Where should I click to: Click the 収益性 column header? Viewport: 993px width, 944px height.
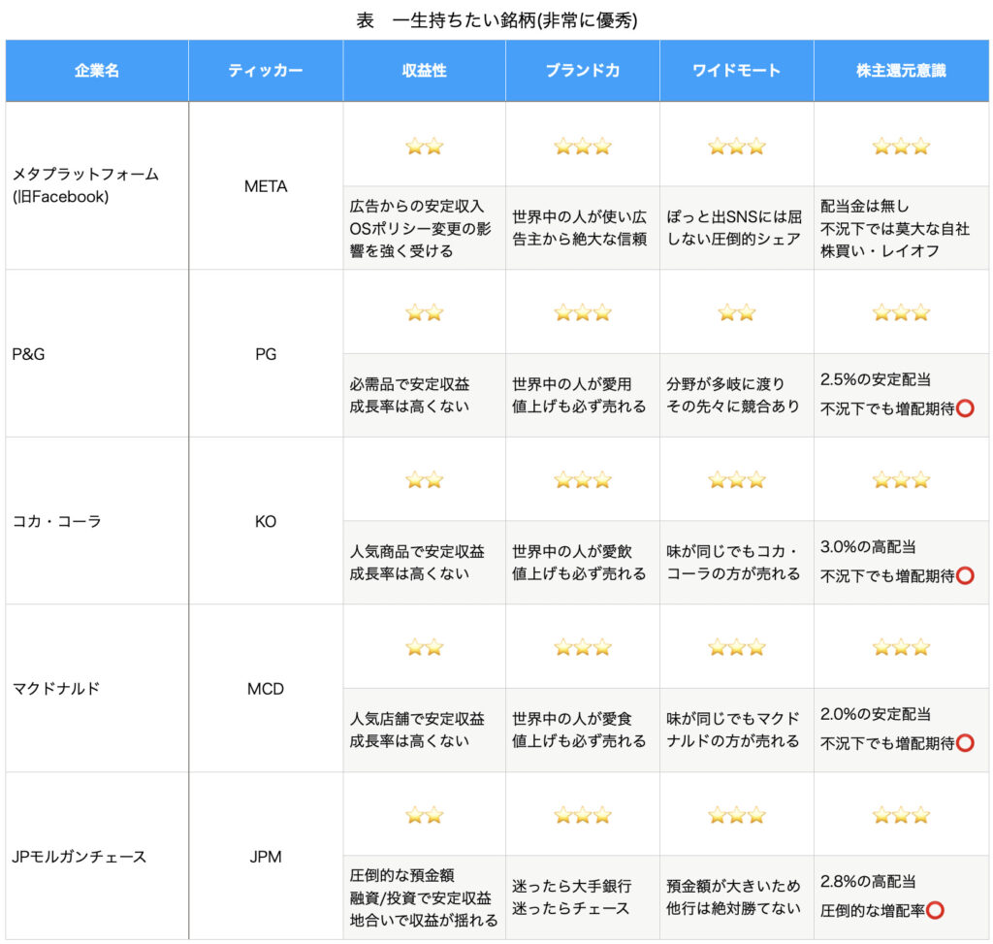[x=425, y=70]
